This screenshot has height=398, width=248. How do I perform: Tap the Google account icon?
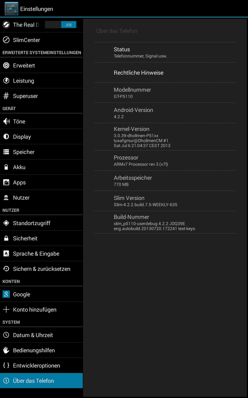(x=6, y=294)
